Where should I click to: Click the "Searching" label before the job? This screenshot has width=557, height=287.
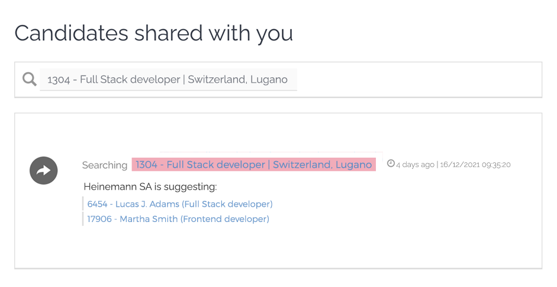point(104,165)
